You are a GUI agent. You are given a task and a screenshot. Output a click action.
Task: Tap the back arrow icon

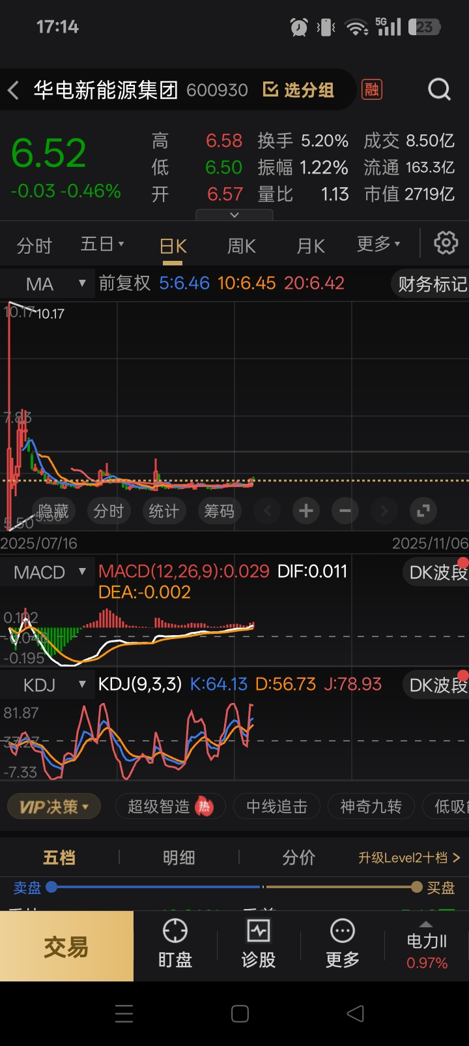point(13,90)
